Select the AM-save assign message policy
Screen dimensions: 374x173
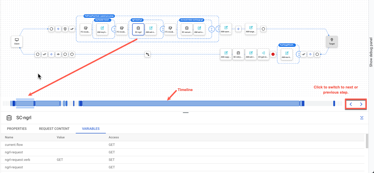[226, 29]
